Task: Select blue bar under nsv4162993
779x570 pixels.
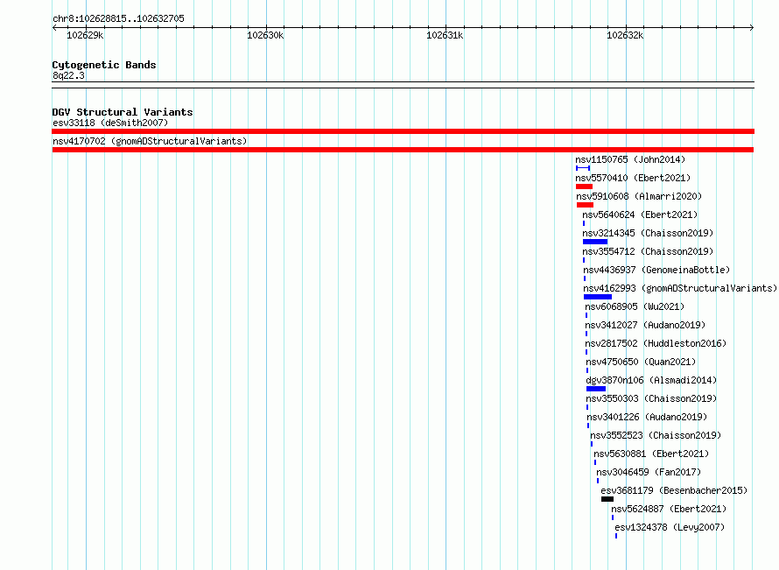Action: [x=598, y=297]
